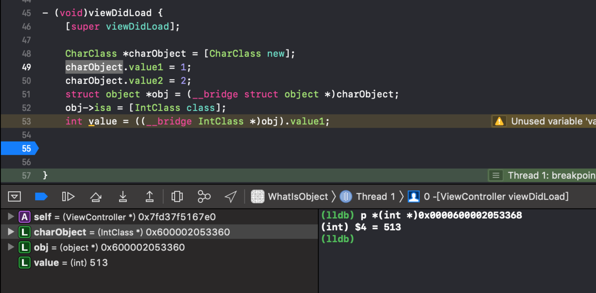This screenshot has width=596, height=293.
Task: Open Debug Memory Graph
Action: pyautogui.click(x=204, y=196)
